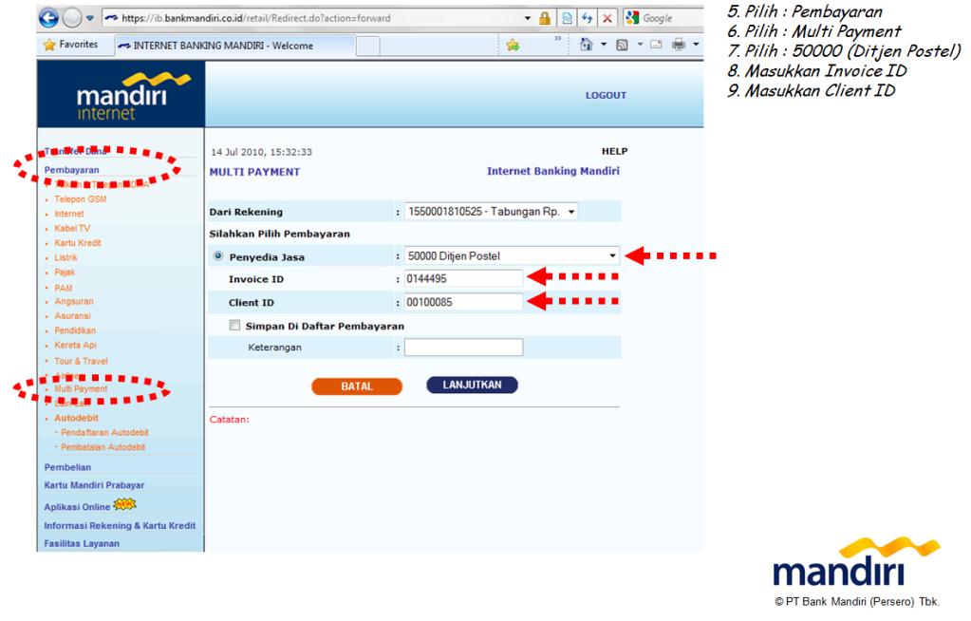Open Fasilitas Layanan menu

(82, 543)
